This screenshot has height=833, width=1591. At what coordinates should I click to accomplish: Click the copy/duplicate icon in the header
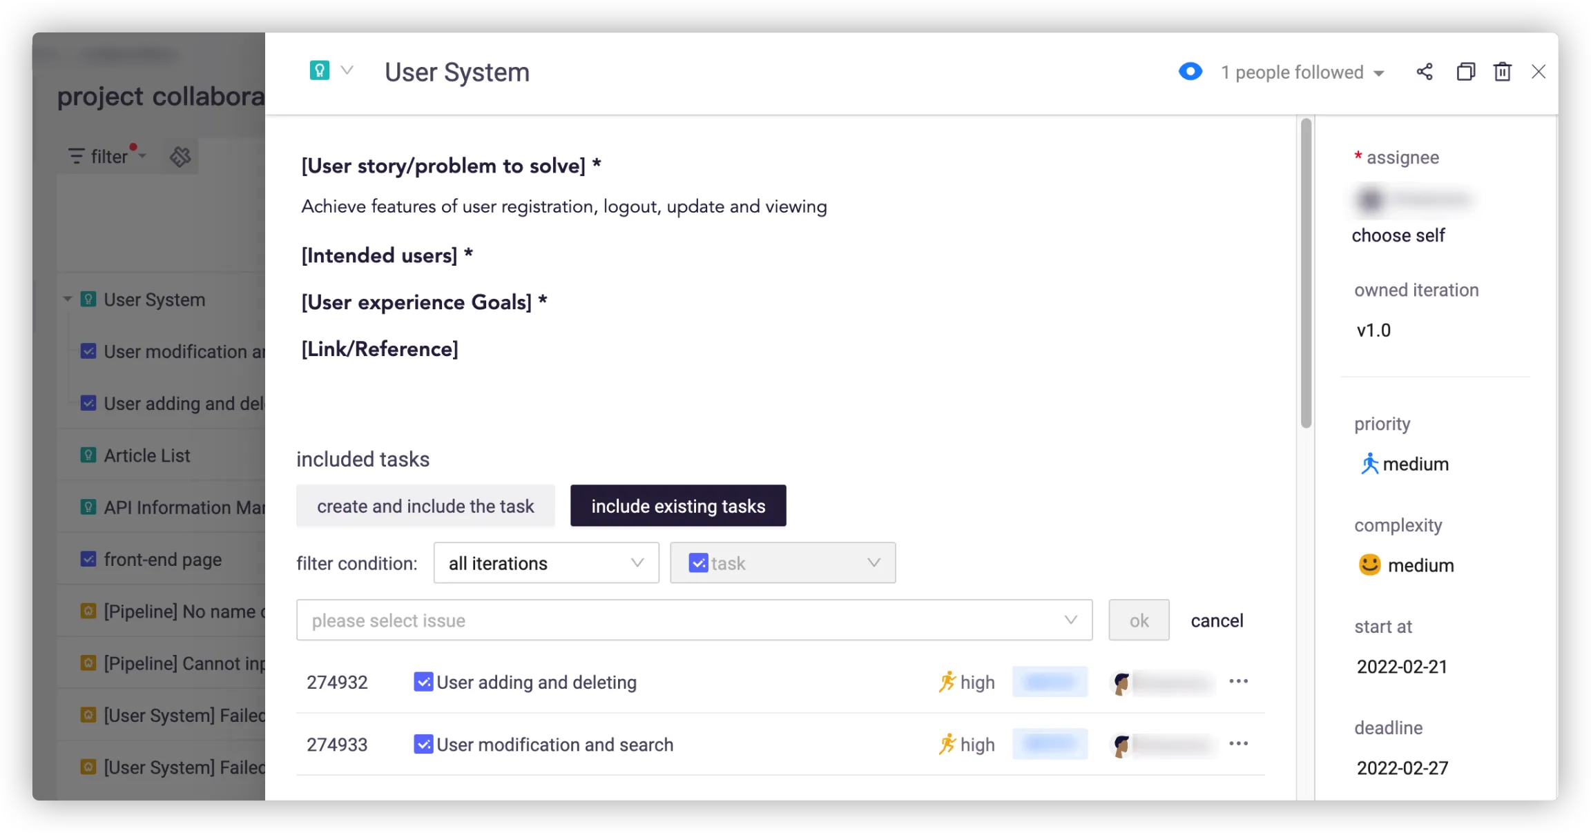pos(1465,72)
